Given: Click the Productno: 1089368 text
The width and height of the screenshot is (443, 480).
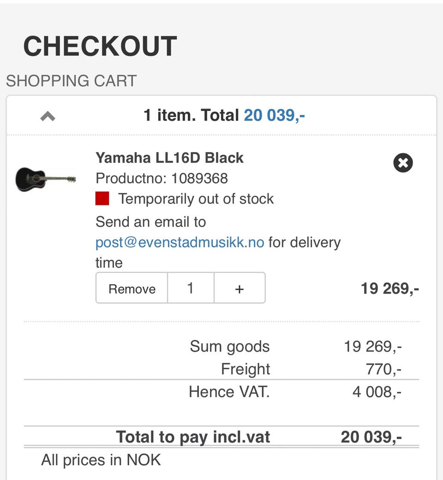Looking at the screenshot, I should tap(162, 178).
